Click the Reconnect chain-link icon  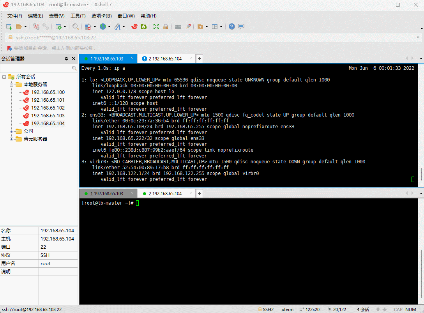point(46,27)
